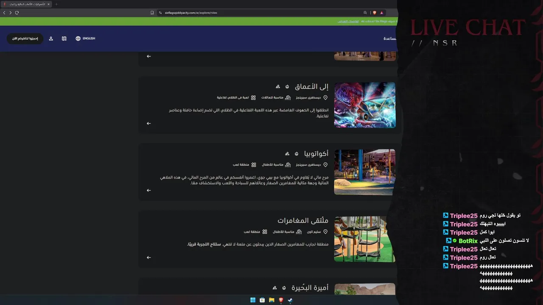Click accessibility icon next to أميرة البحيرة title
This screenshot has width=543, height=305.
274,288
